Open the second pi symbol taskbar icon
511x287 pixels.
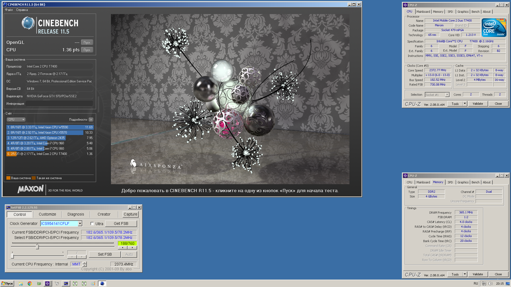pyautogui.click(x=84, y=284)
